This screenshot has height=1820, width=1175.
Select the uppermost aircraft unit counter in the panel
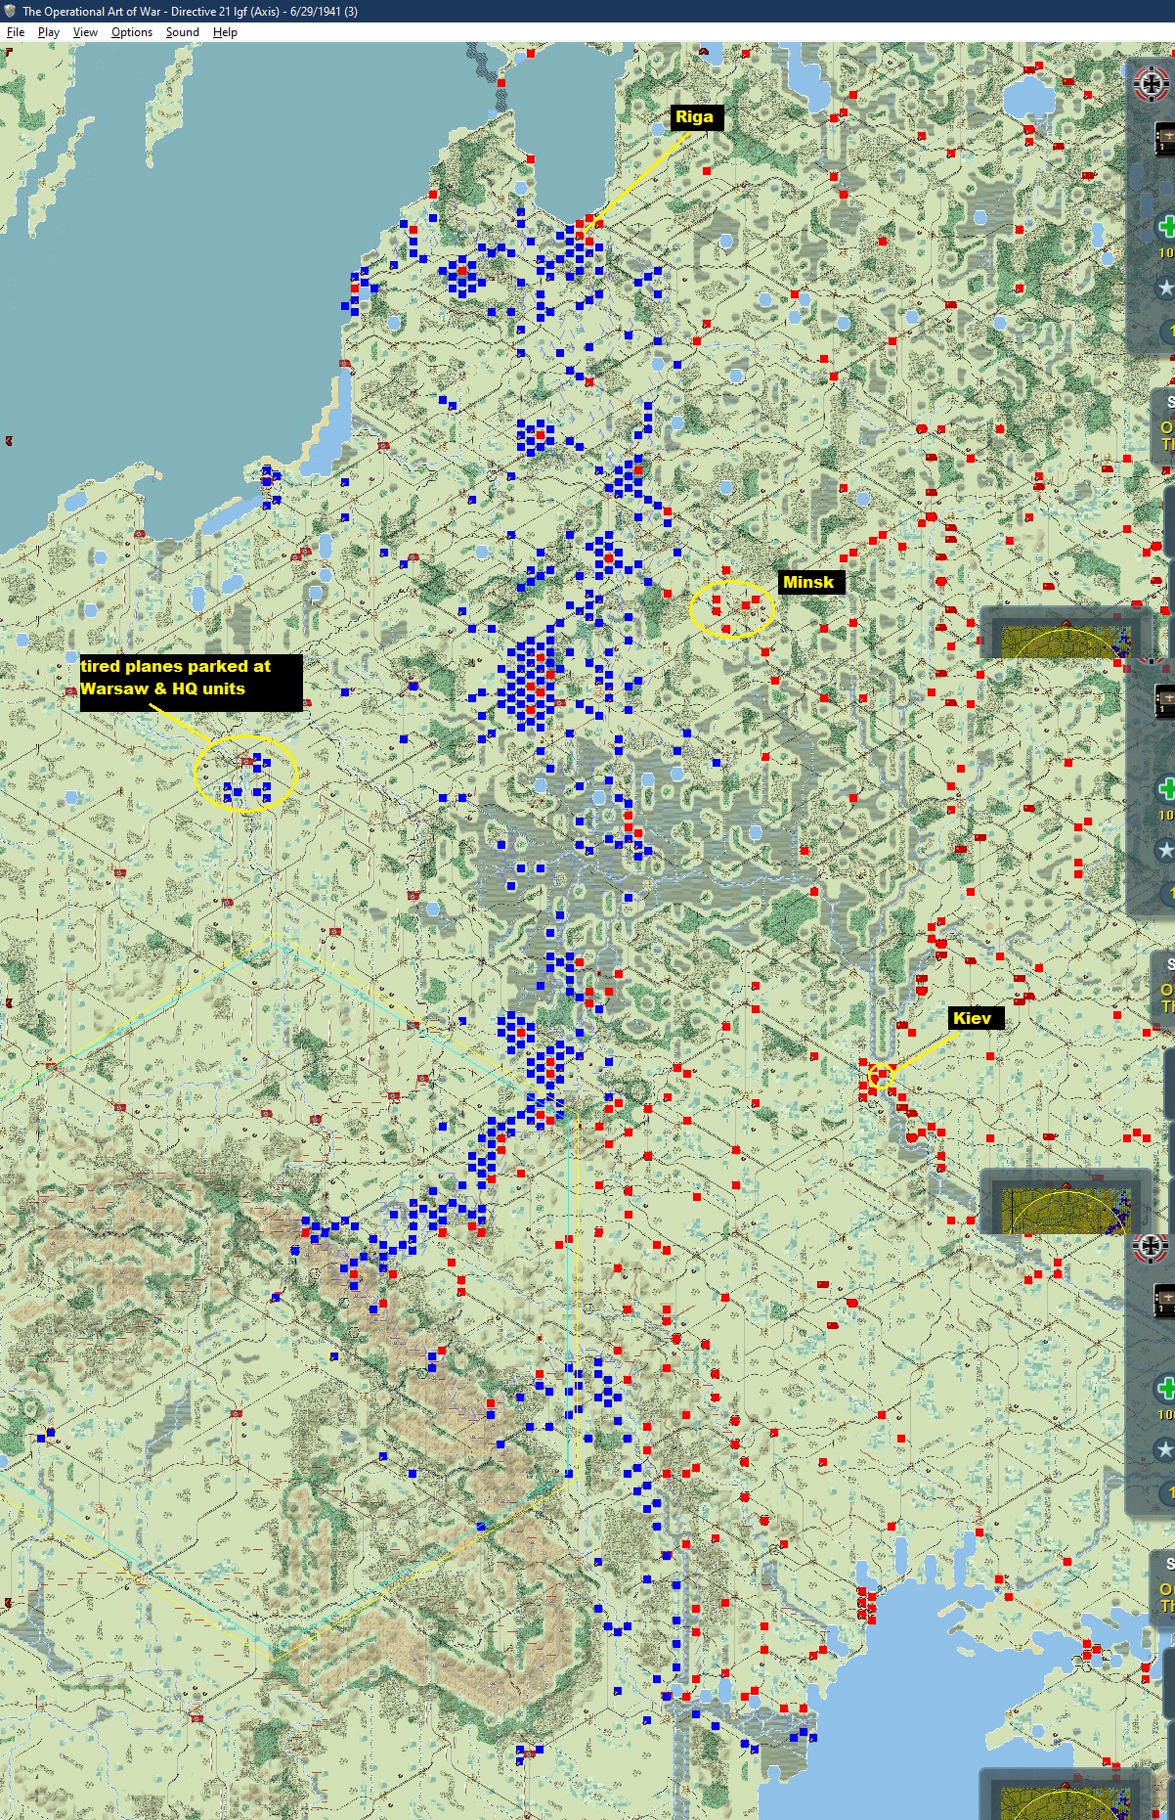point(1165,139)
